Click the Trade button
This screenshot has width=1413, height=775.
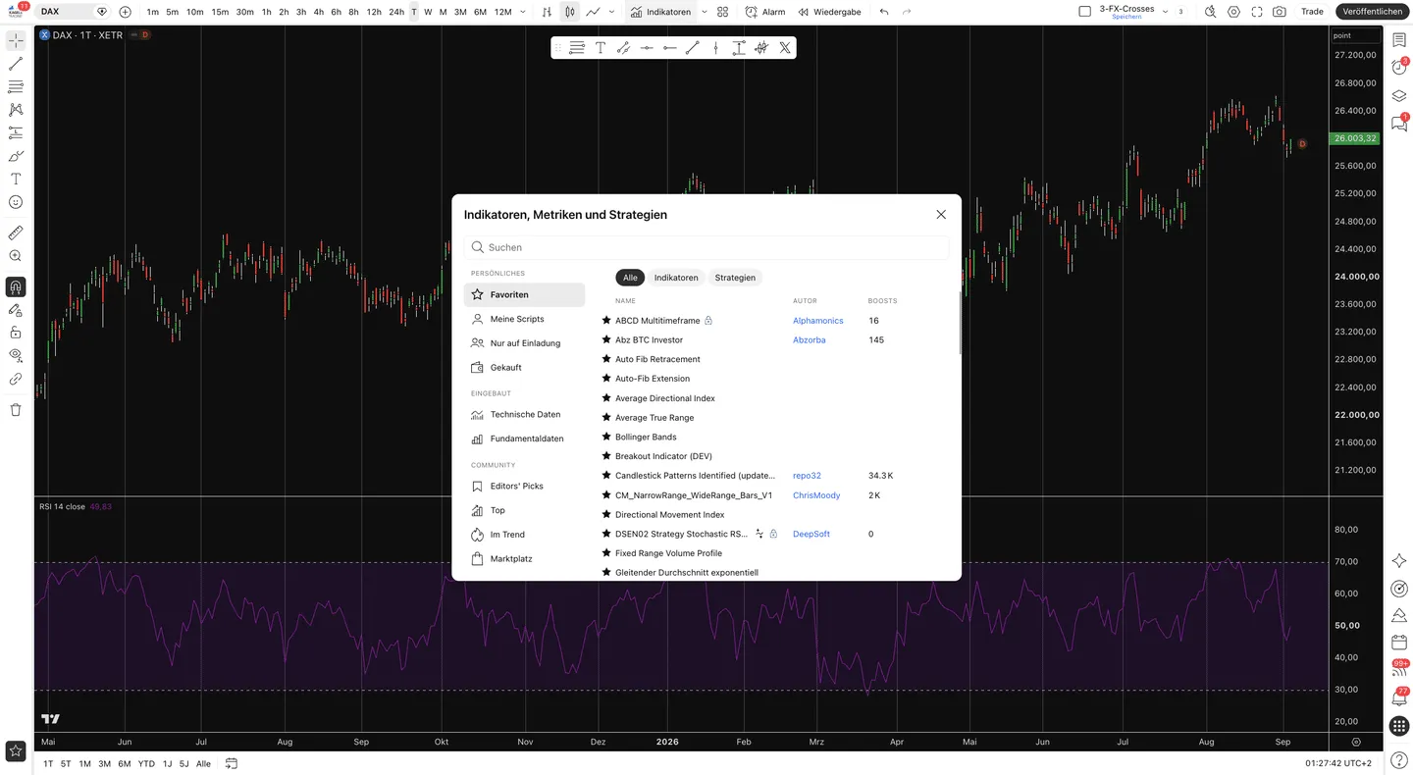(x=1312, y=12)
